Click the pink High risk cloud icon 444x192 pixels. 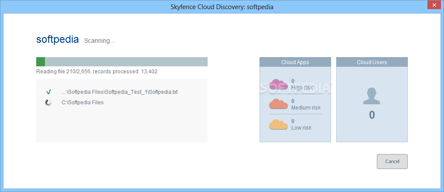click(278, 84)
